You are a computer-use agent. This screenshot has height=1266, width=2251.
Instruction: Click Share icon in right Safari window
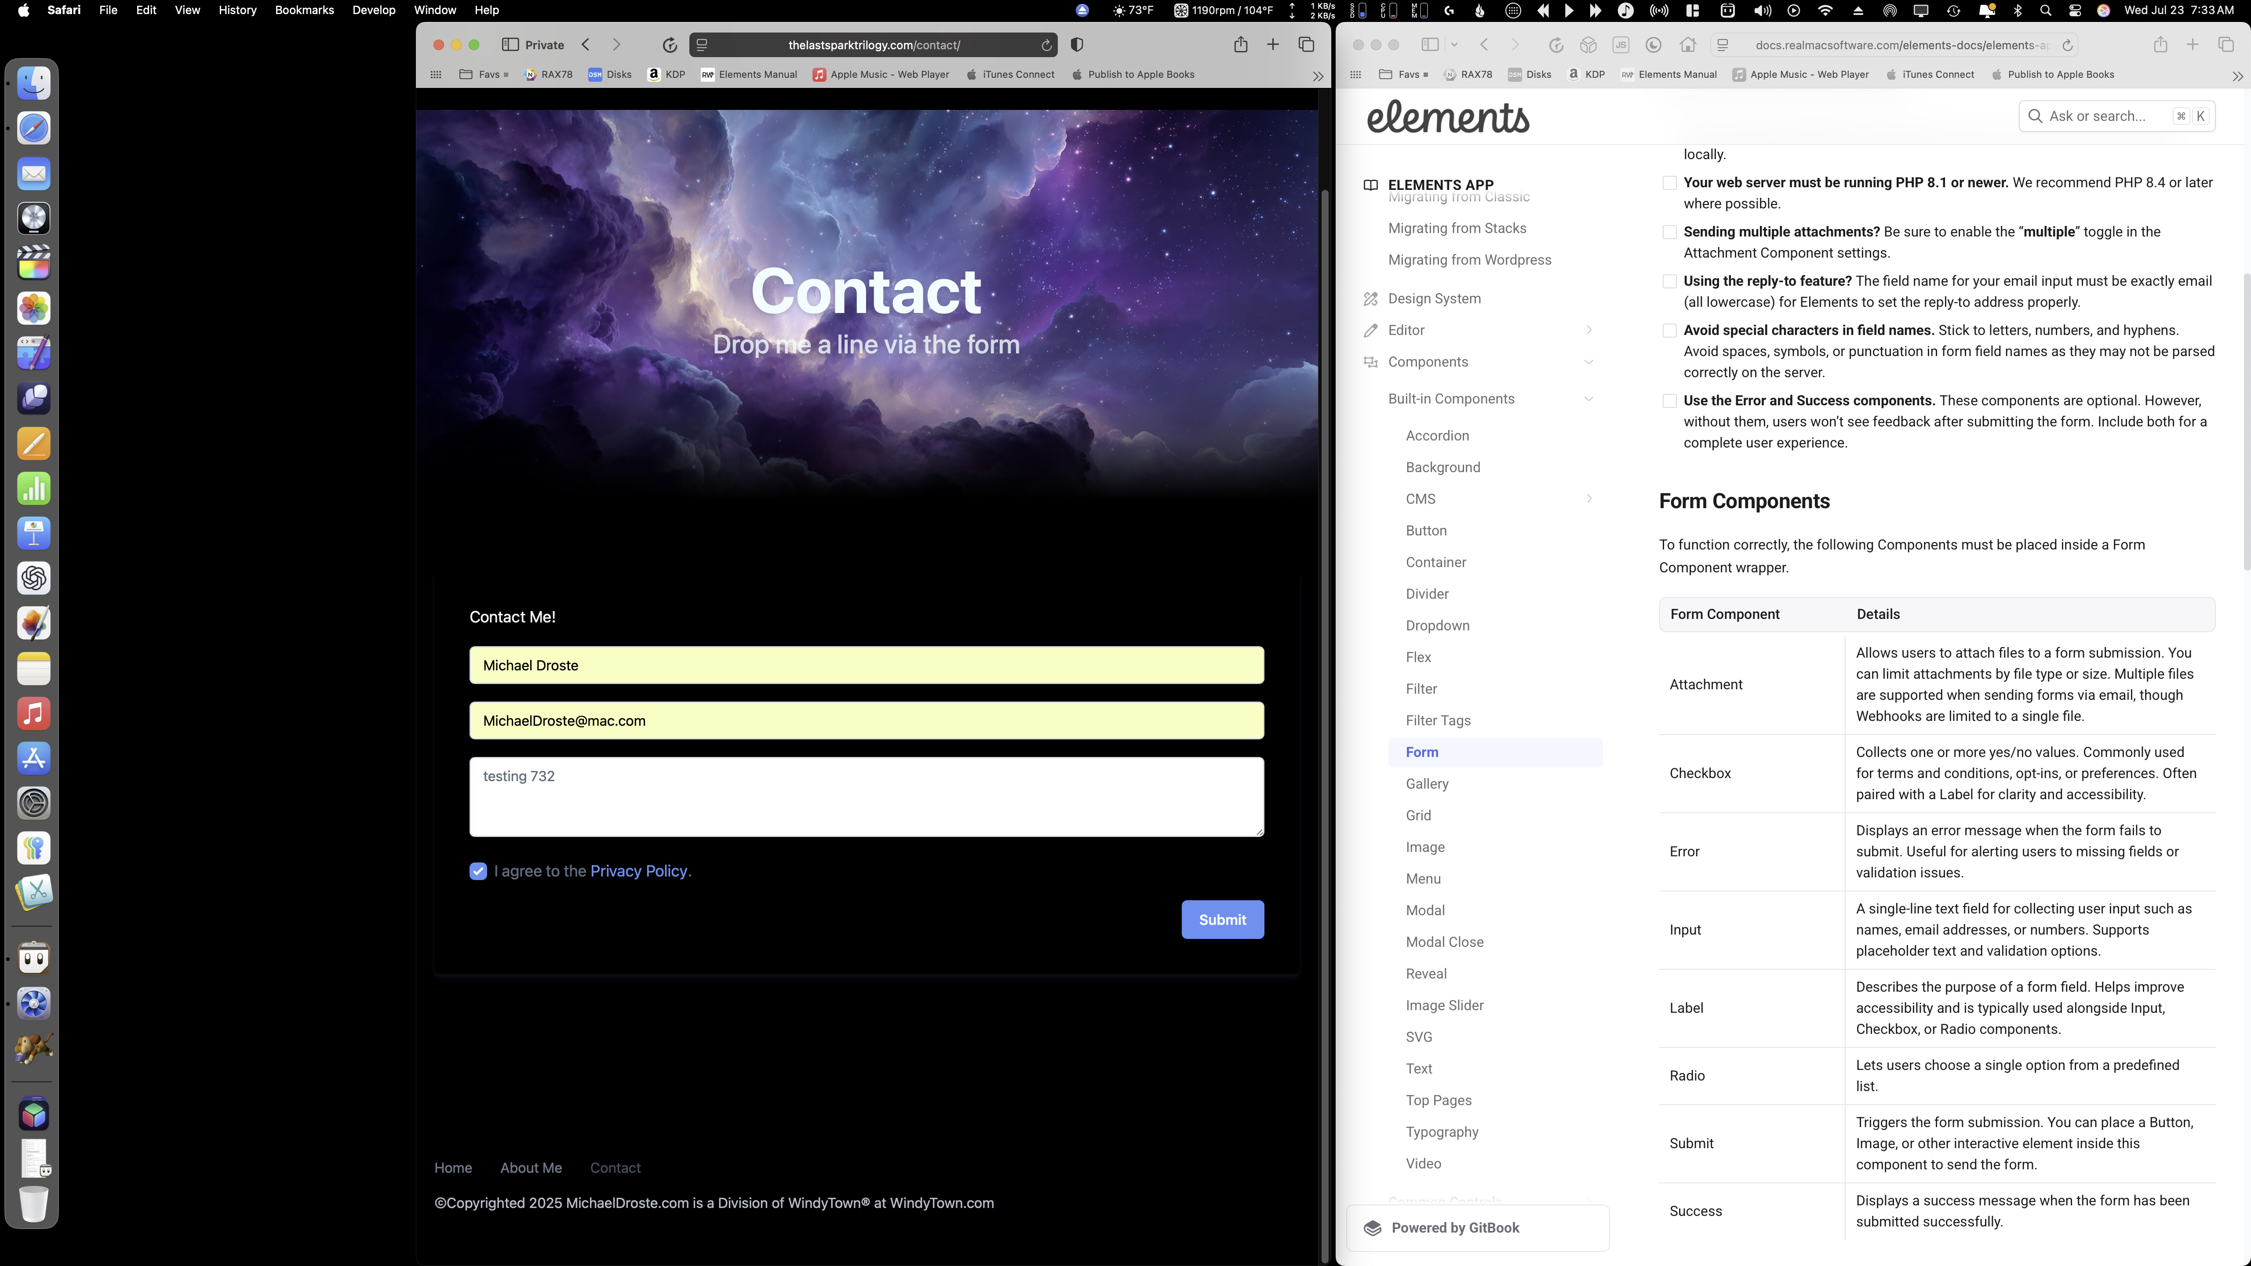pyautogui.click(x=2160, y=44)
